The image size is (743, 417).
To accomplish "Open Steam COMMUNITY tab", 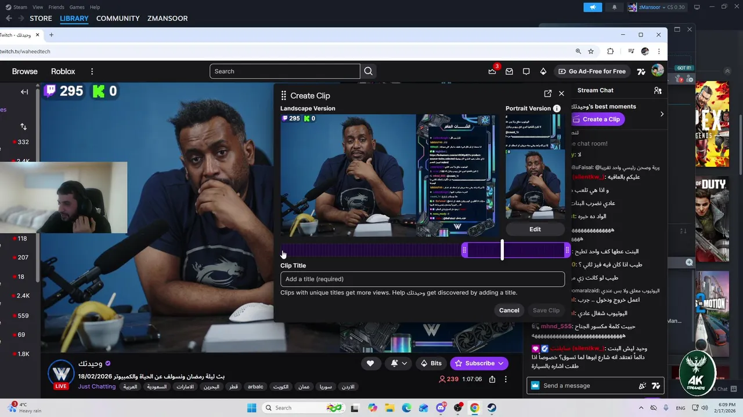I will coord(118,19).
